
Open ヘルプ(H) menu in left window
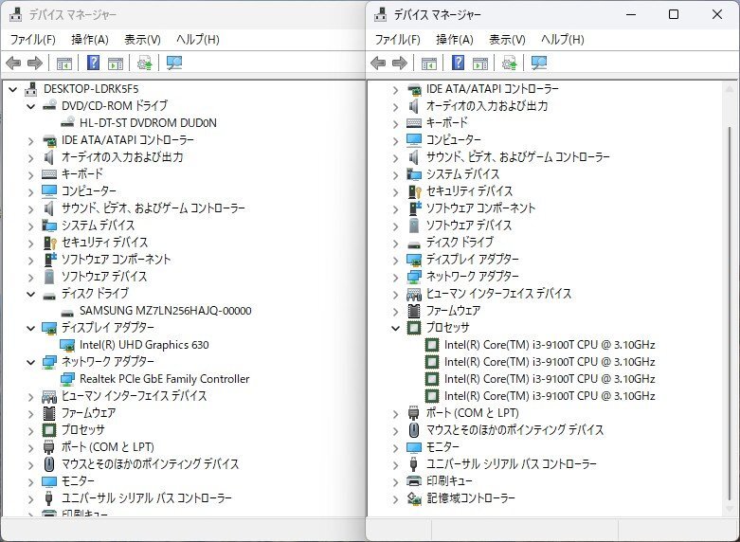tap(198, 40)
